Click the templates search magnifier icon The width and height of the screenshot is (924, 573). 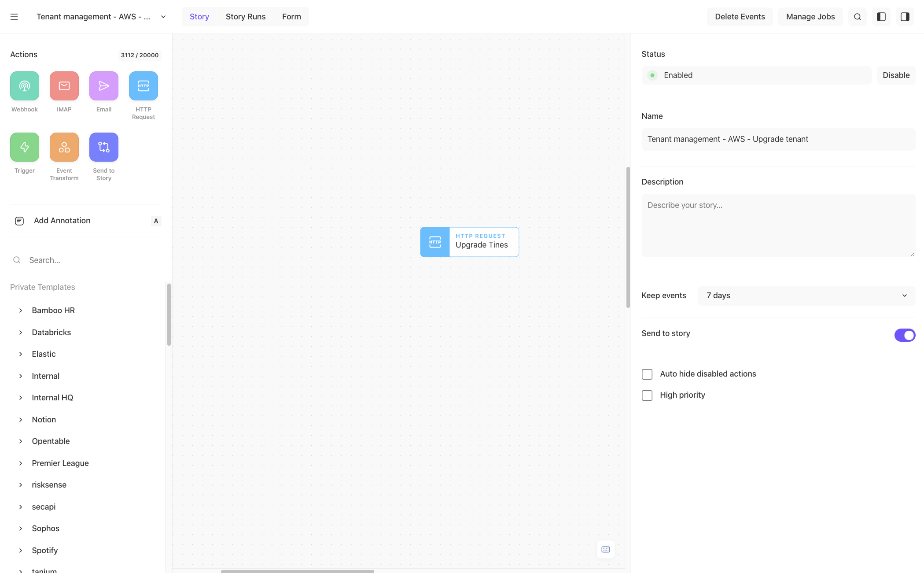(17, 260)
